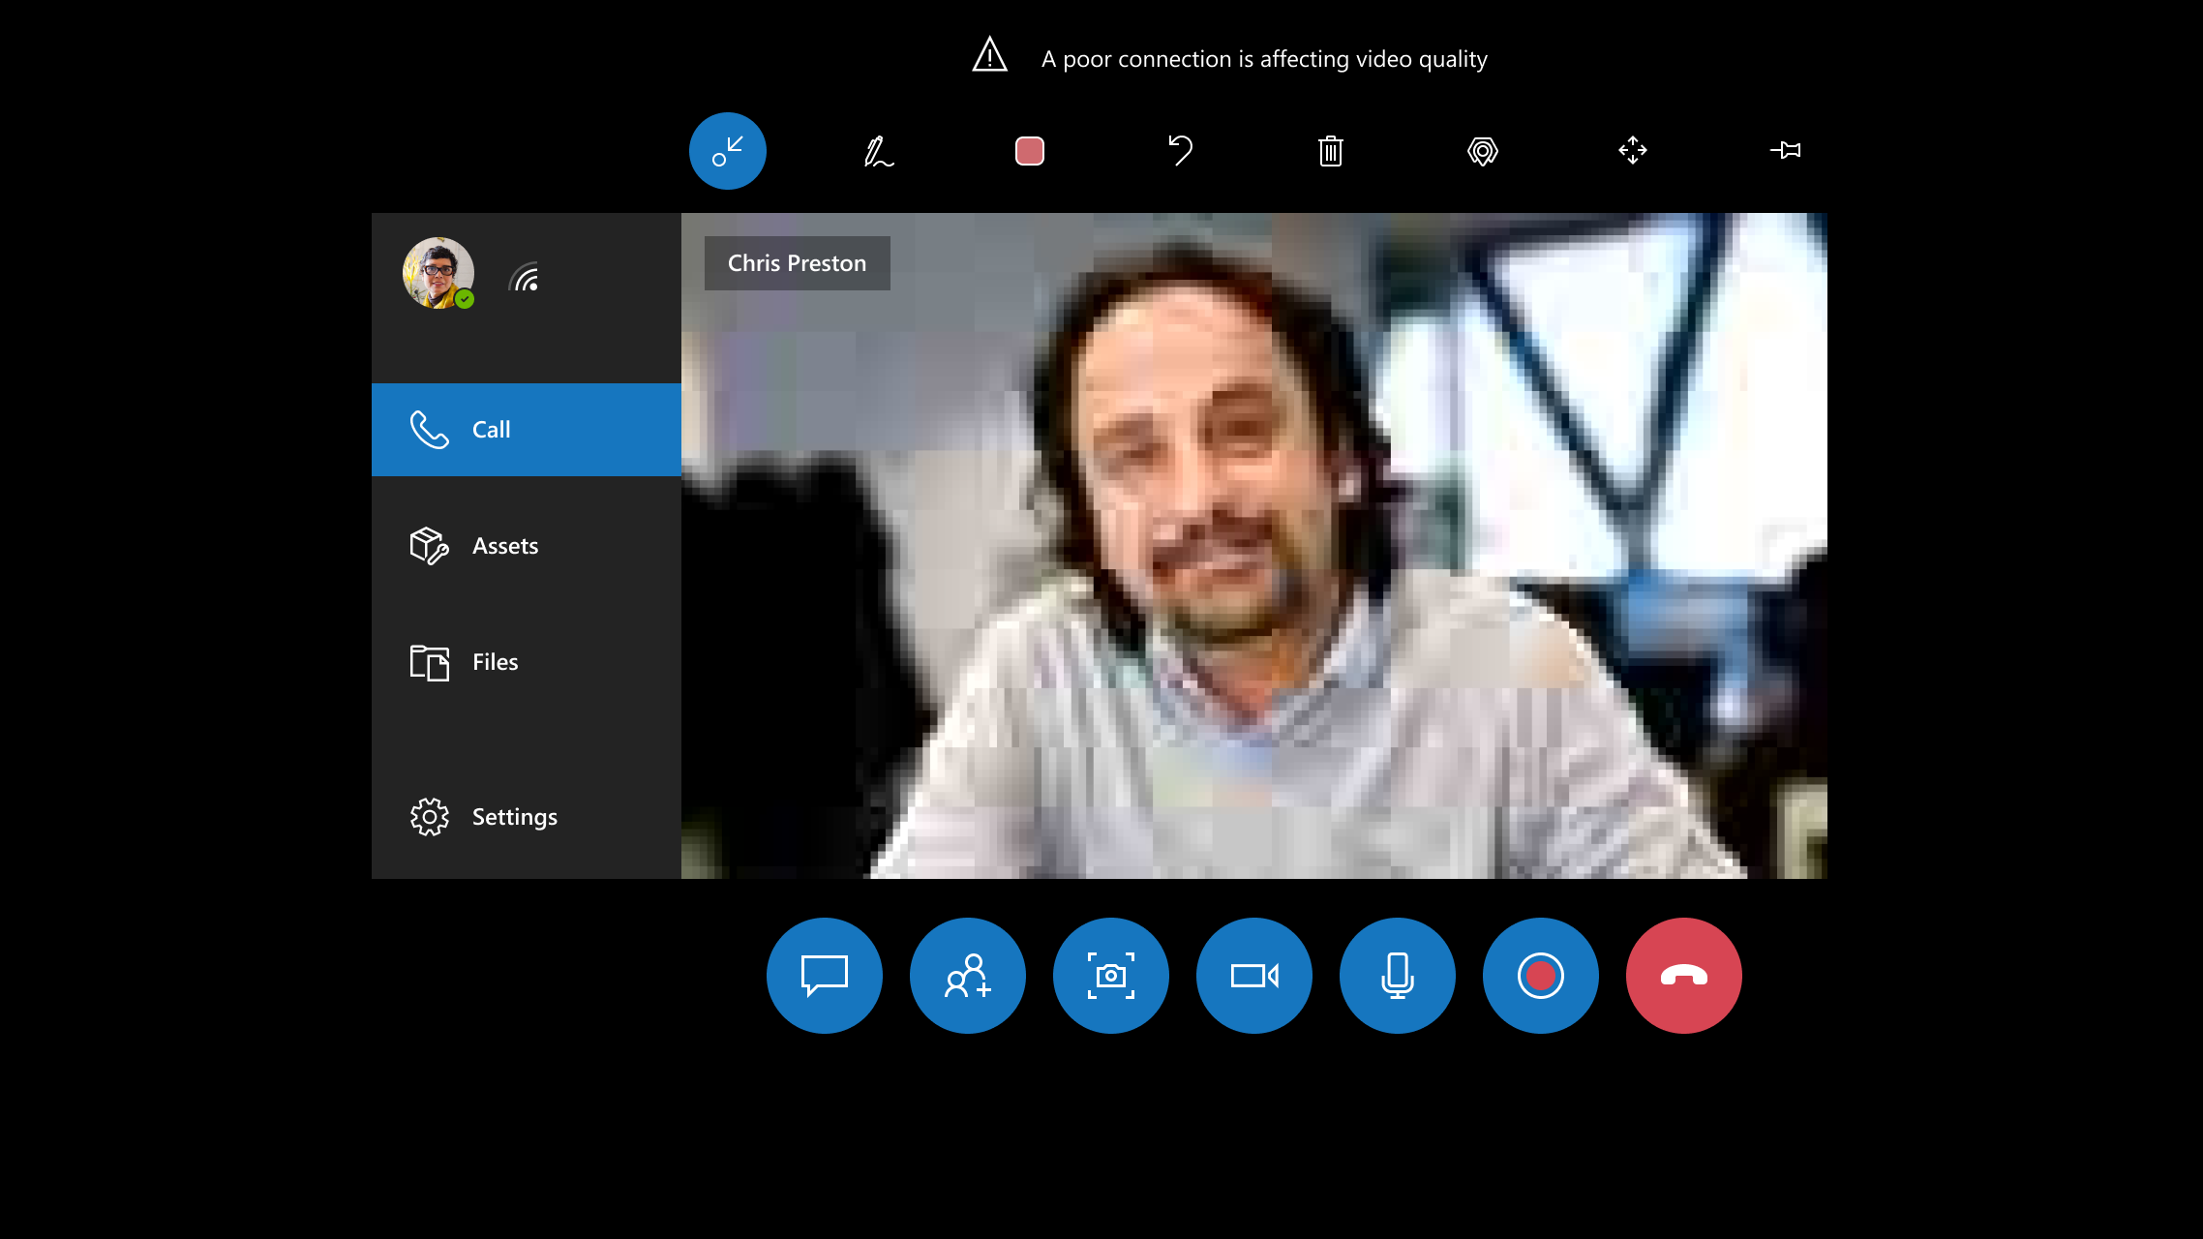
Task: End the current active call
Action: (x=1684, y=976)
